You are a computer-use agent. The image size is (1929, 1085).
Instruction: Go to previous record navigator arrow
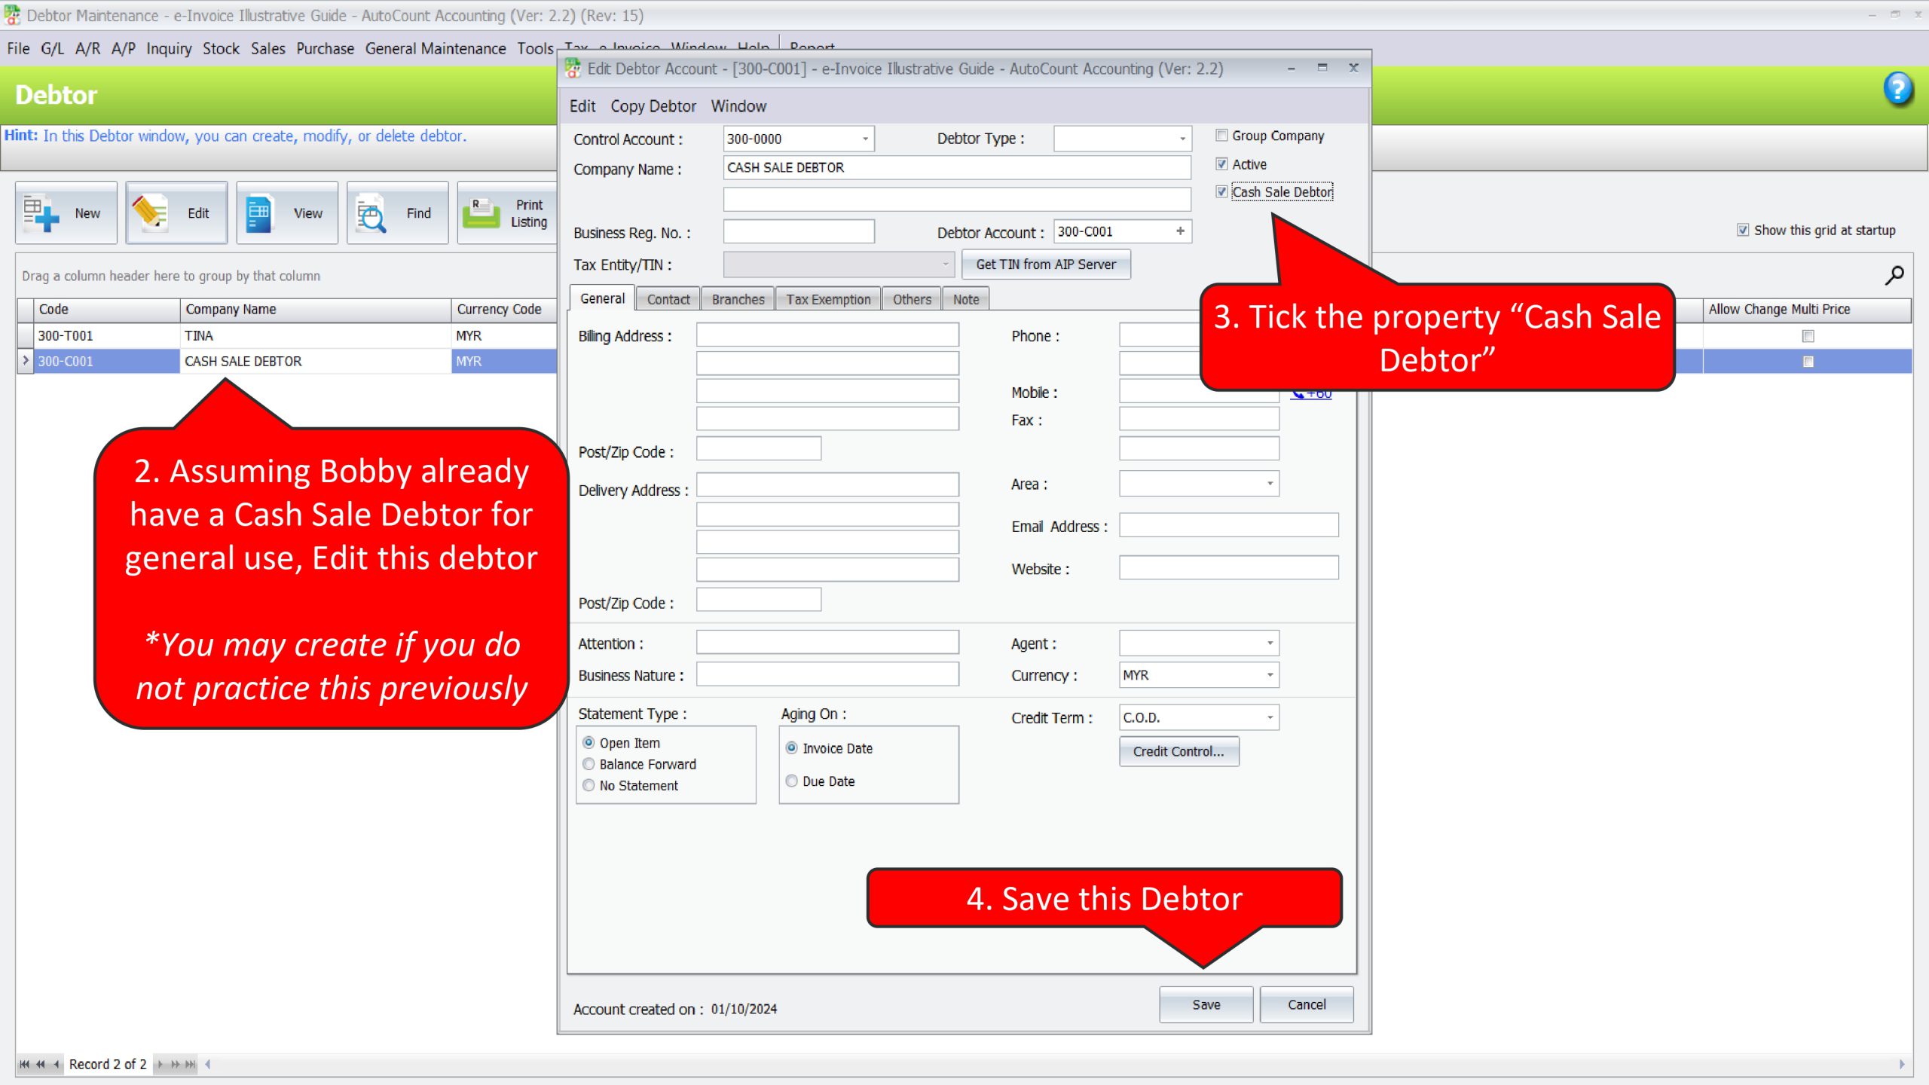(x=57, y=1064)
